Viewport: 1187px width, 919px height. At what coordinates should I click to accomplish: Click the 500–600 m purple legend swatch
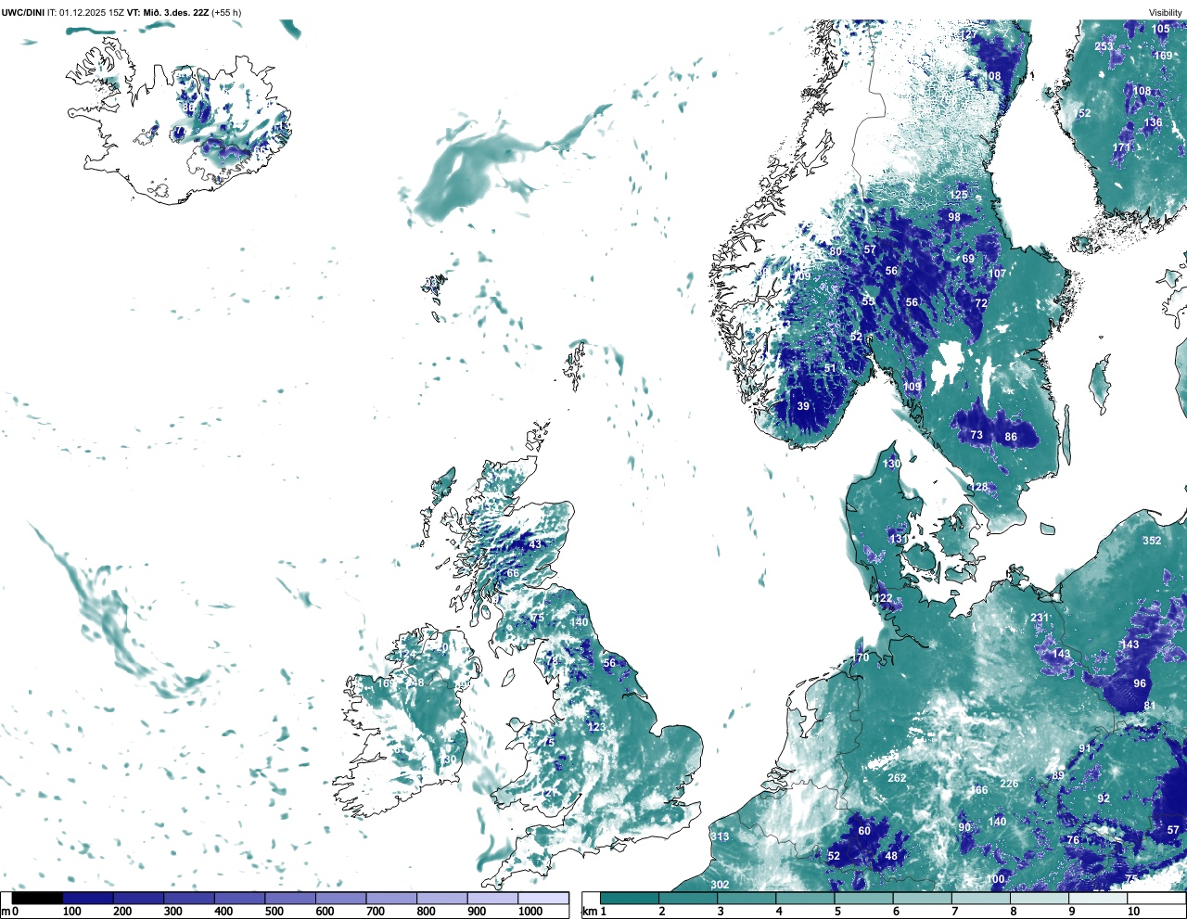coord(290,898)
